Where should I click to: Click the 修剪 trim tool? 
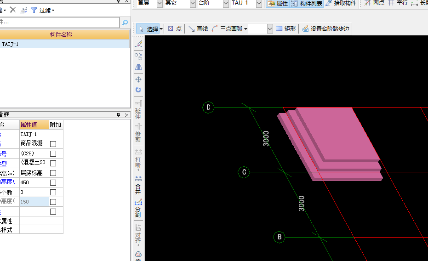138,132
